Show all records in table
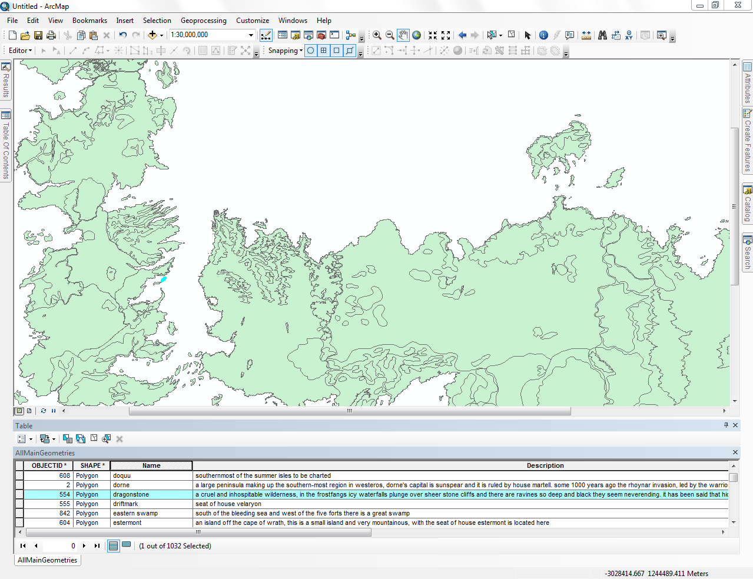 [114, 545]
